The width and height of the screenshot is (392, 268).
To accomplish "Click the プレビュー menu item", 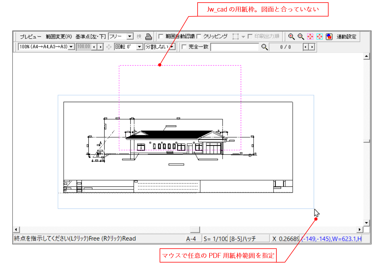I will [30, 37].
